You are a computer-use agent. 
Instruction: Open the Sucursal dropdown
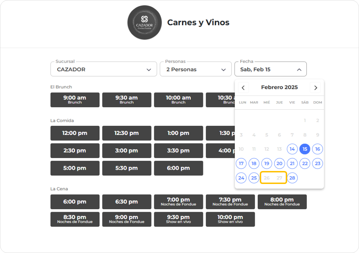[x=103, y=69]
